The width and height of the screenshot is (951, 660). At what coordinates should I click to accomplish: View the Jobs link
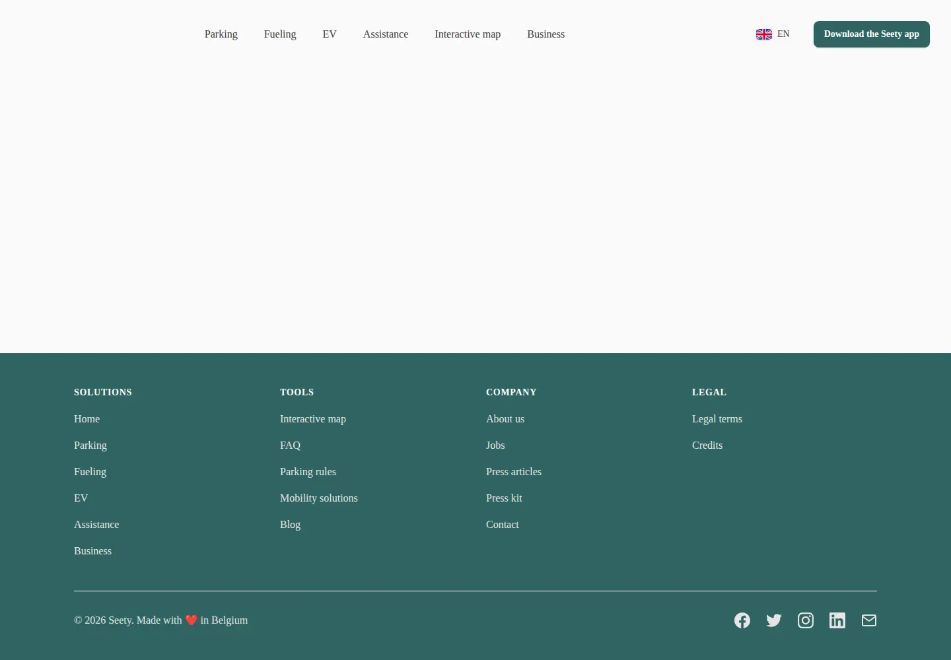[495, 445]
